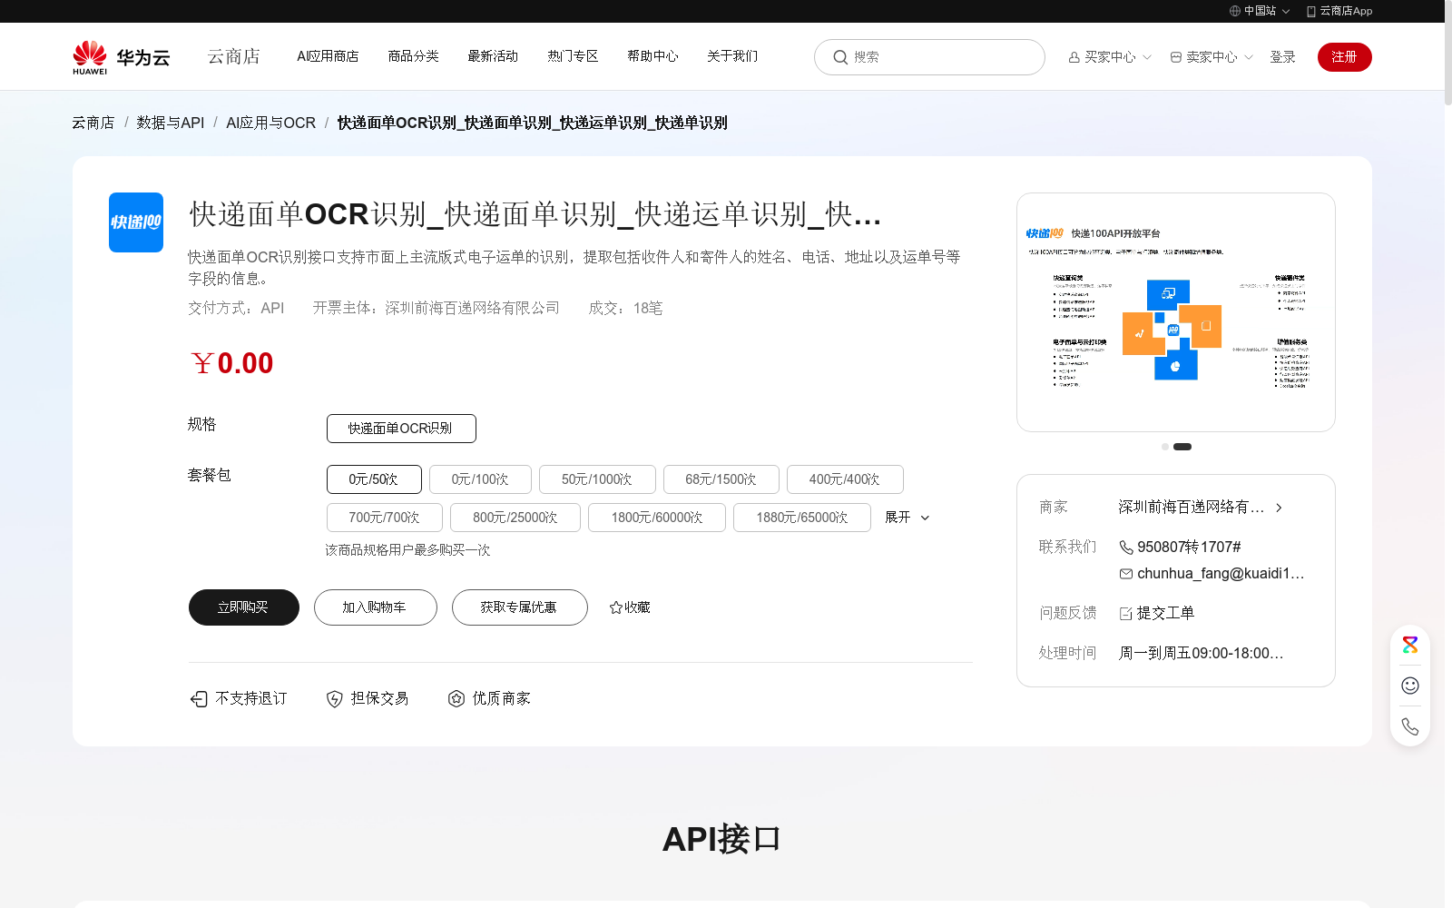1452x908 pixels.
Task: Click the 提交工单 edit icon
Action: [1126, 614]
